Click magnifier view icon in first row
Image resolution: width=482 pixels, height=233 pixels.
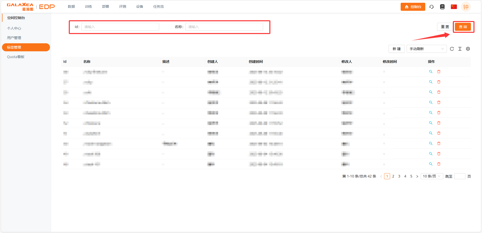431,72
